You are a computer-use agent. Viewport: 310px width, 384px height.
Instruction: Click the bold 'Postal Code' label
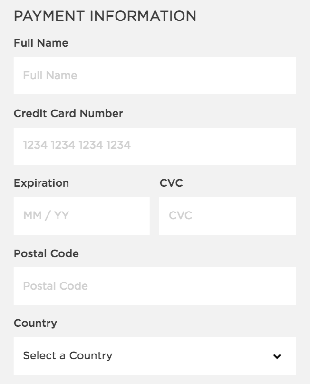pyautogui.click(x=46, y=253)
